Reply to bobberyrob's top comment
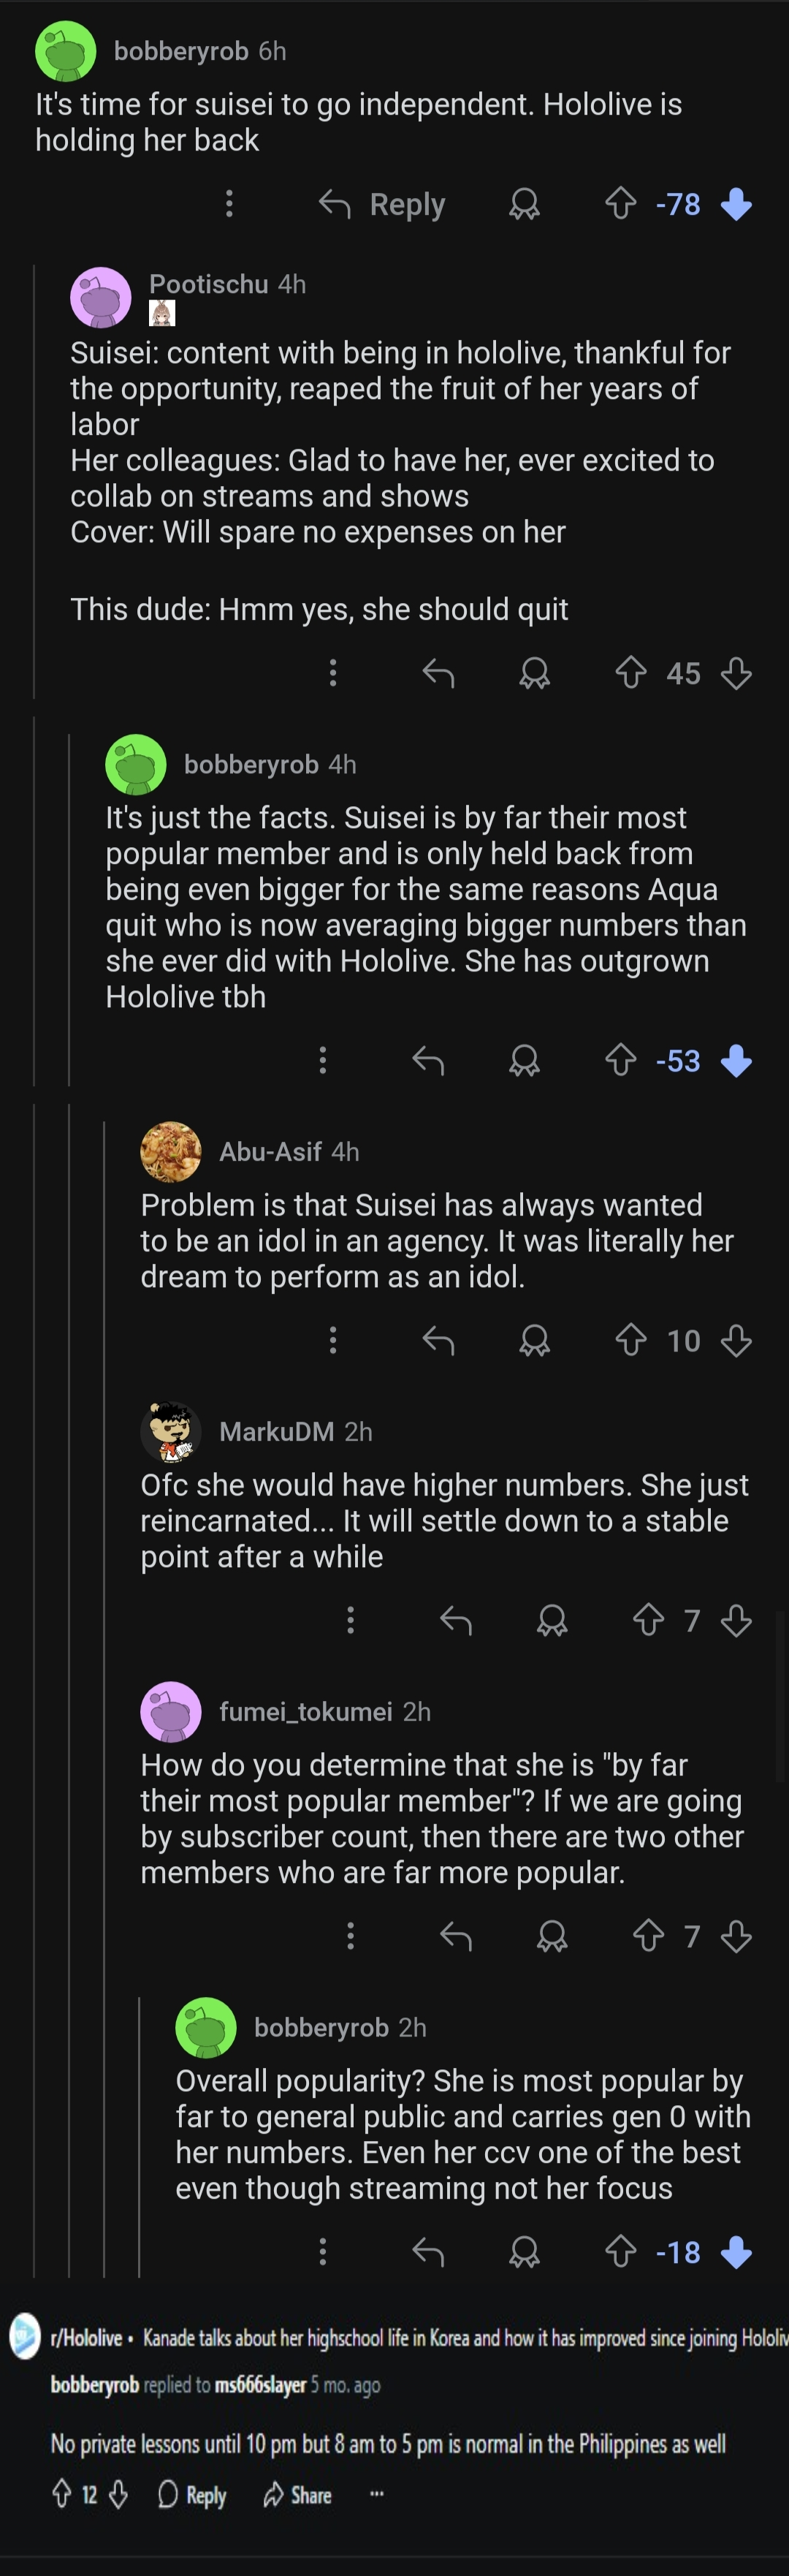The height and width of the screenshot is (2576, 789). (x=382, y=204)
